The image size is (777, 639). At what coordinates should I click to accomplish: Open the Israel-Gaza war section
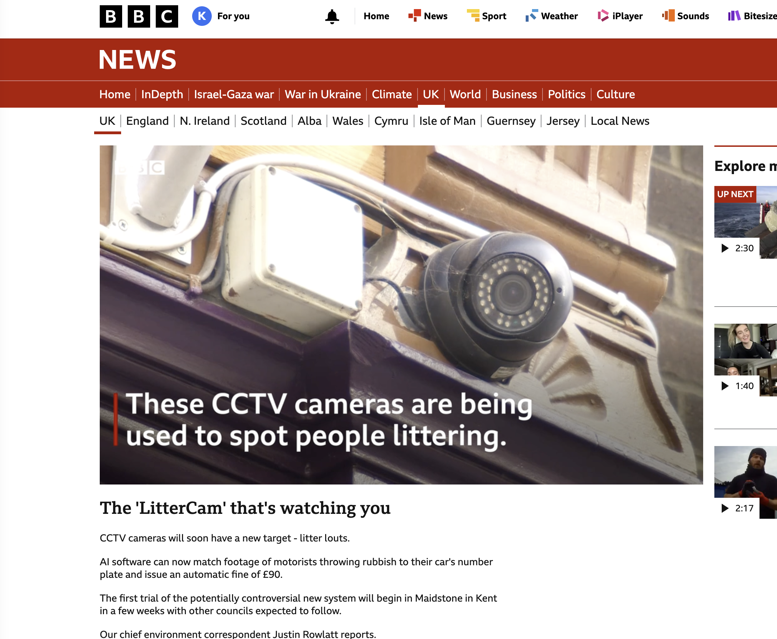[x=234, y=94]
